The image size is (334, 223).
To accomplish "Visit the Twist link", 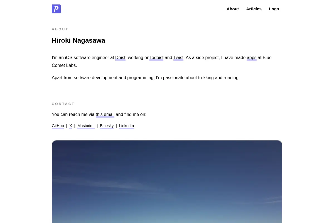I will [178, 58].
